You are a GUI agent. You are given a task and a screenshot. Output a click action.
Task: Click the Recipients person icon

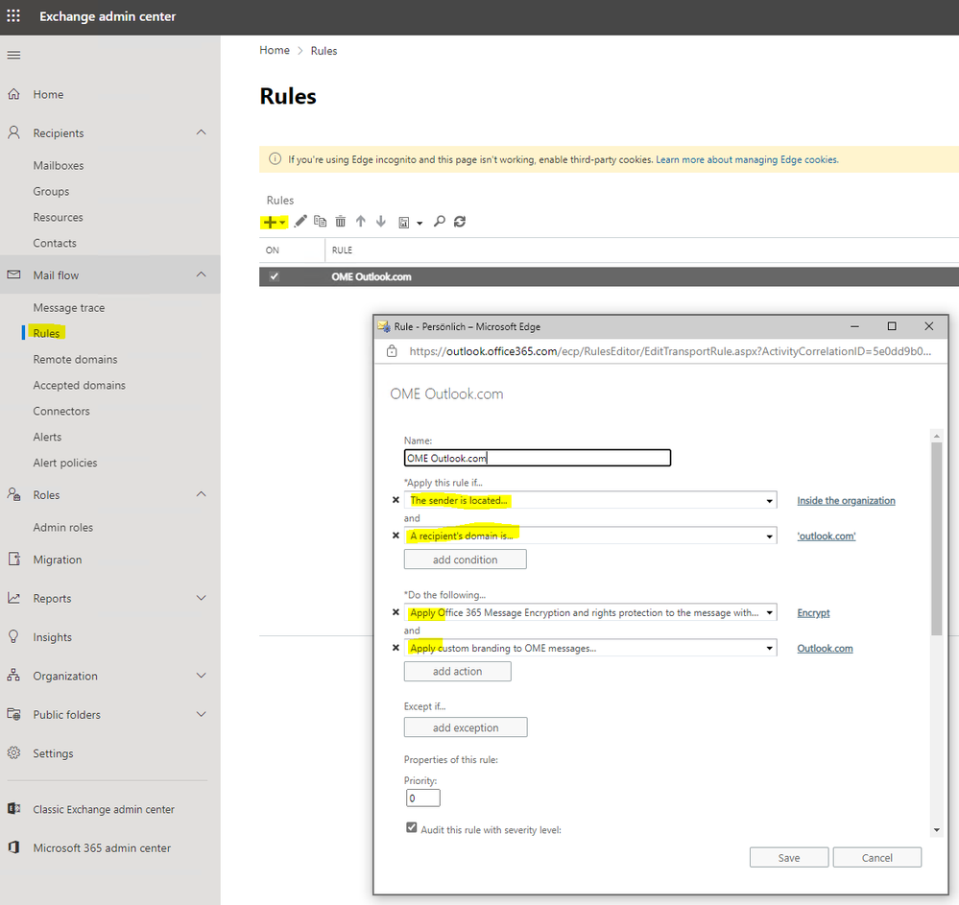[13, 132]
